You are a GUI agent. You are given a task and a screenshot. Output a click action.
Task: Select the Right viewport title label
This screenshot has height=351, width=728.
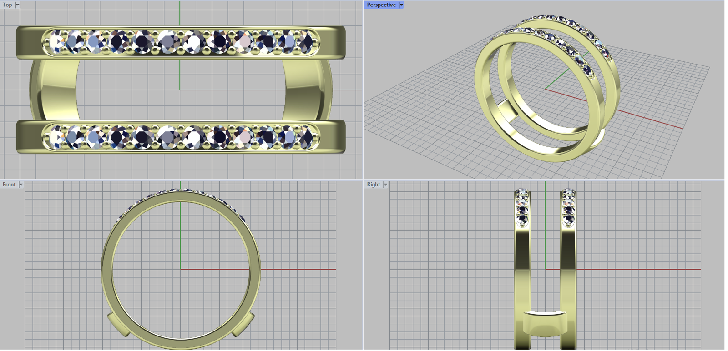tap(373, 185)
